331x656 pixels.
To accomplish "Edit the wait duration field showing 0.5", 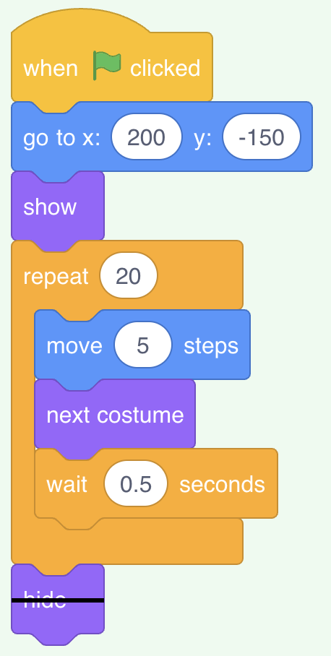I will [136, 484].
